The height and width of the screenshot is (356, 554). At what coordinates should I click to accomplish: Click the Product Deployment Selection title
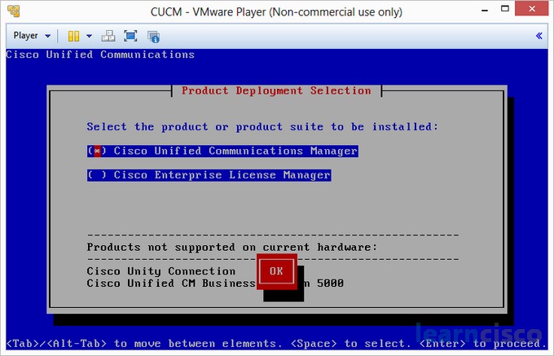click(276, 90)
